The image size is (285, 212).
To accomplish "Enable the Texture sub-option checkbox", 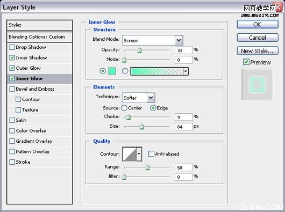I will 18,110.
